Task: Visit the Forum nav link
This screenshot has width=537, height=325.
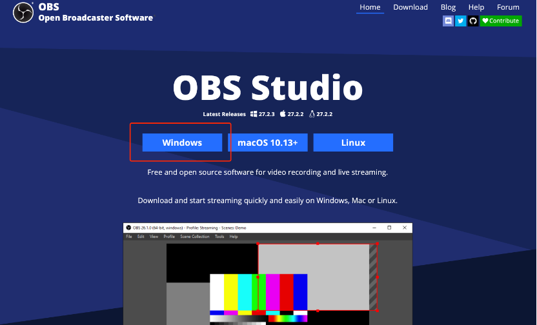Action: coord(508,7)
